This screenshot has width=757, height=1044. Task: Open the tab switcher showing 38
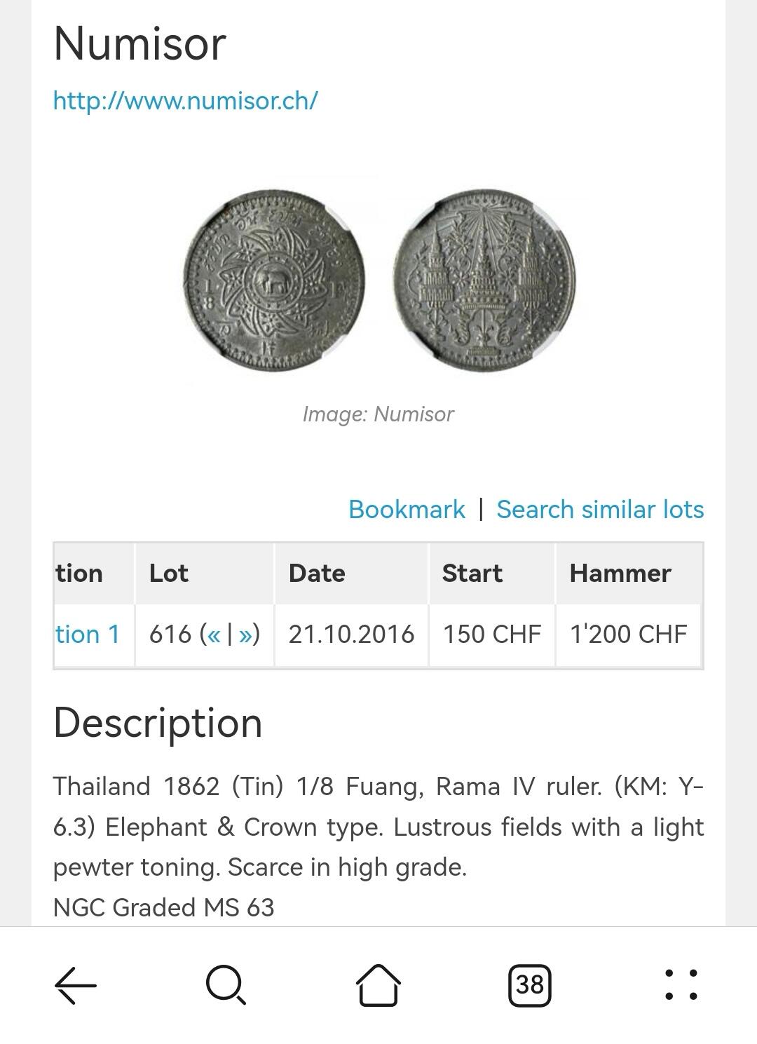pos(530,985)
